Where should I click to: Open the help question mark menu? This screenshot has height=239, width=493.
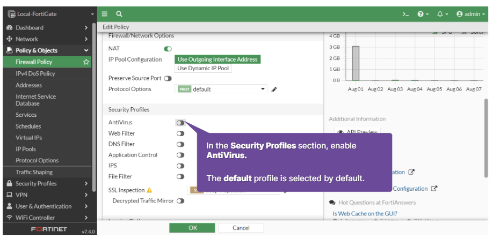point(423,14)
